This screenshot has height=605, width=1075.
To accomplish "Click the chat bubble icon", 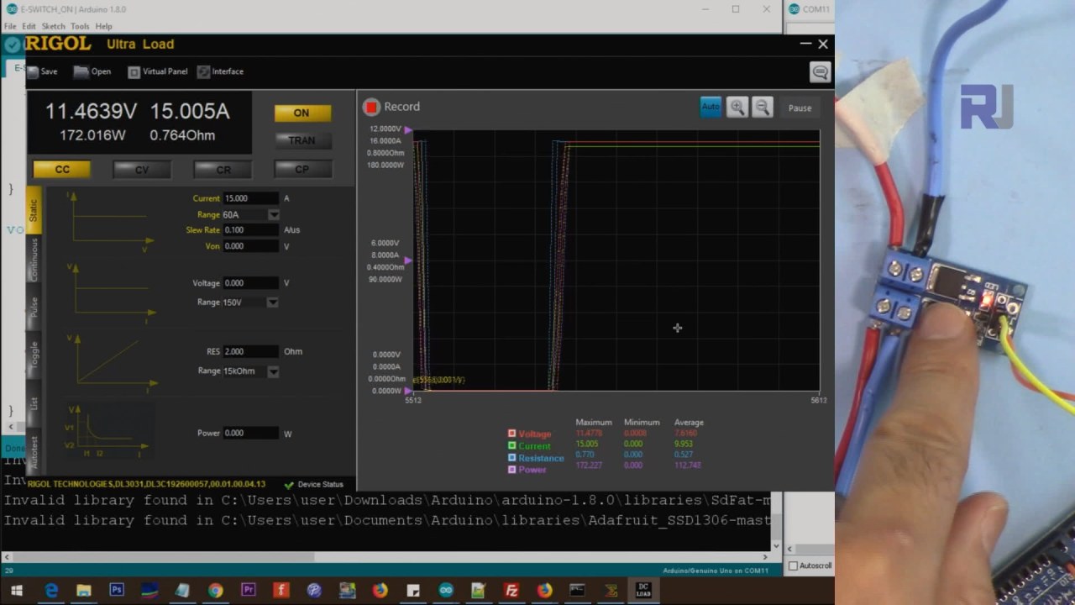I will 820,72.
